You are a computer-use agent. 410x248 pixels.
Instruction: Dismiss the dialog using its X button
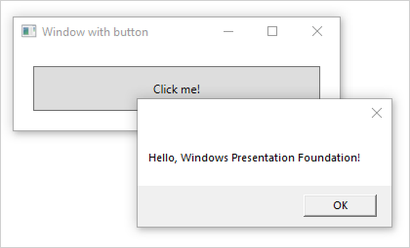[376, 113]
